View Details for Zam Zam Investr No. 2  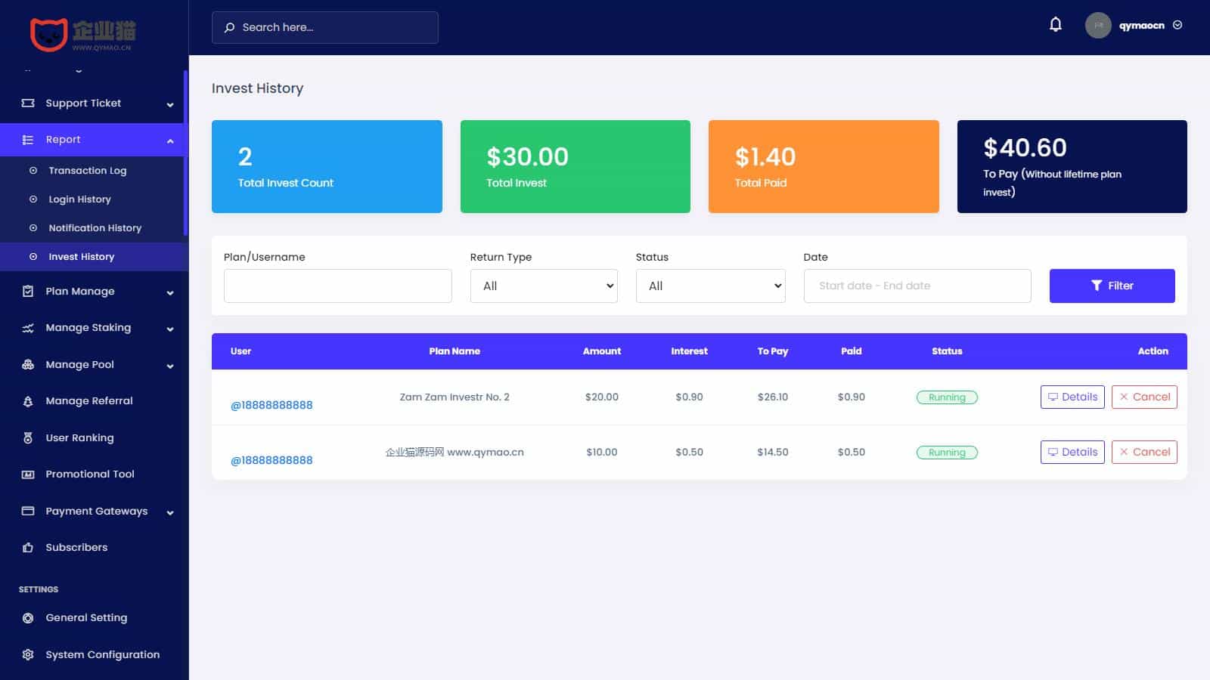click(x=1072, y=397)
